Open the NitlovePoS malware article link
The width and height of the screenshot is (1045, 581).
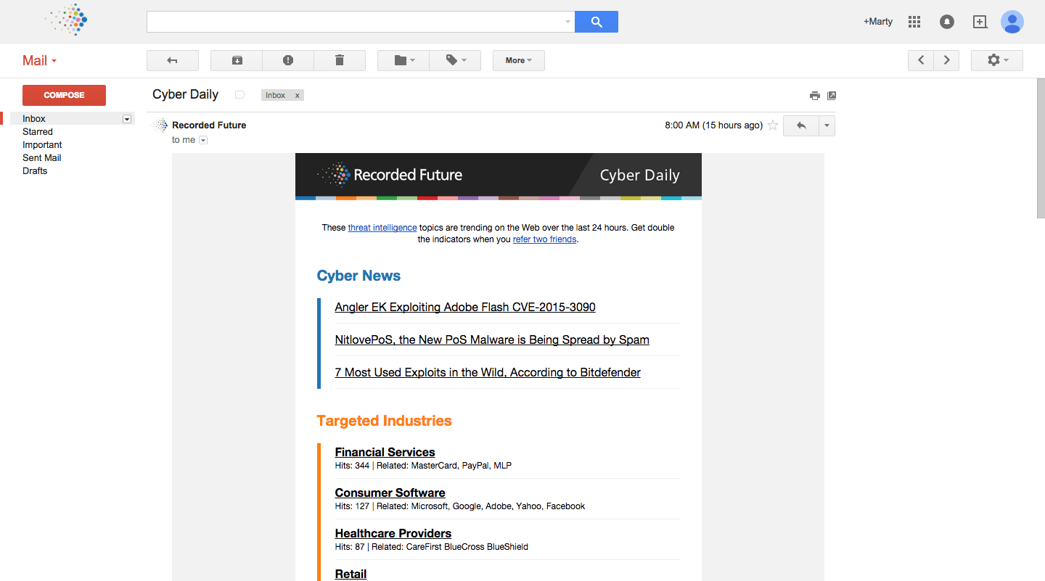tap(492, 339)
